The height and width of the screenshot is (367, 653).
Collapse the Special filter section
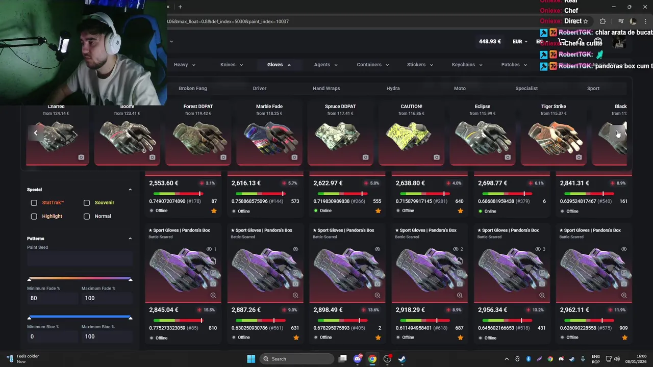coord(130,190)
